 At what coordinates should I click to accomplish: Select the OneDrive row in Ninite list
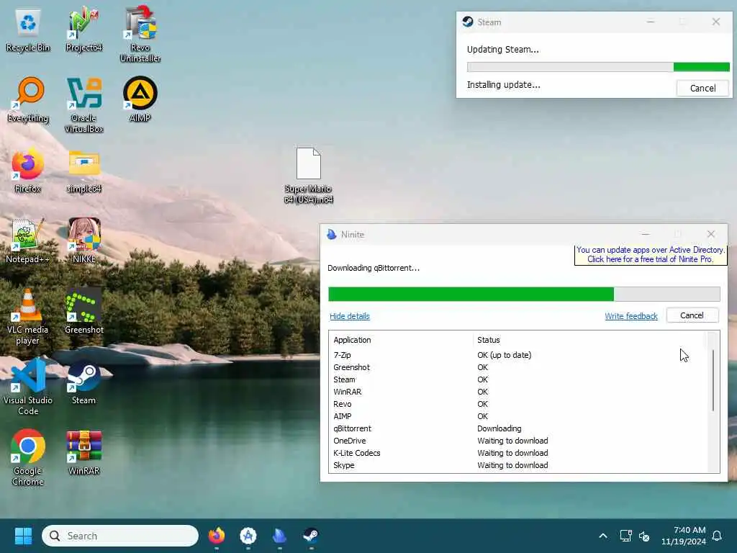tap(517, 441)
